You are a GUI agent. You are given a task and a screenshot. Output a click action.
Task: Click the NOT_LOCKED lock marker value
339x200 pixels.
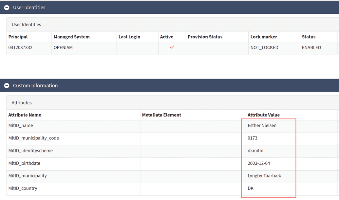(264, 47)
